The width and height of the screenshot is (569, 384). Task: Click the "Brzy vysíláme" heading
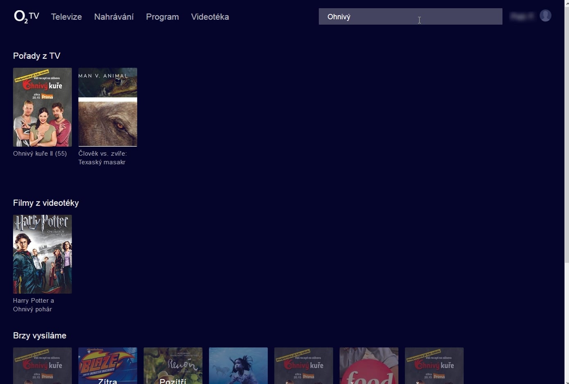[40, 335]
